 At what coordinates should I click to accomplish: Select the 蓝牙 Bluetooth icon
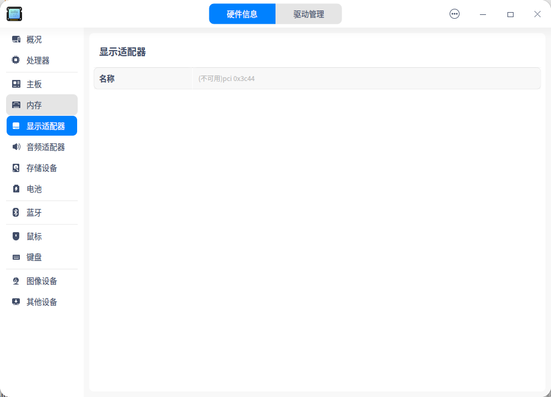(15, 212)
